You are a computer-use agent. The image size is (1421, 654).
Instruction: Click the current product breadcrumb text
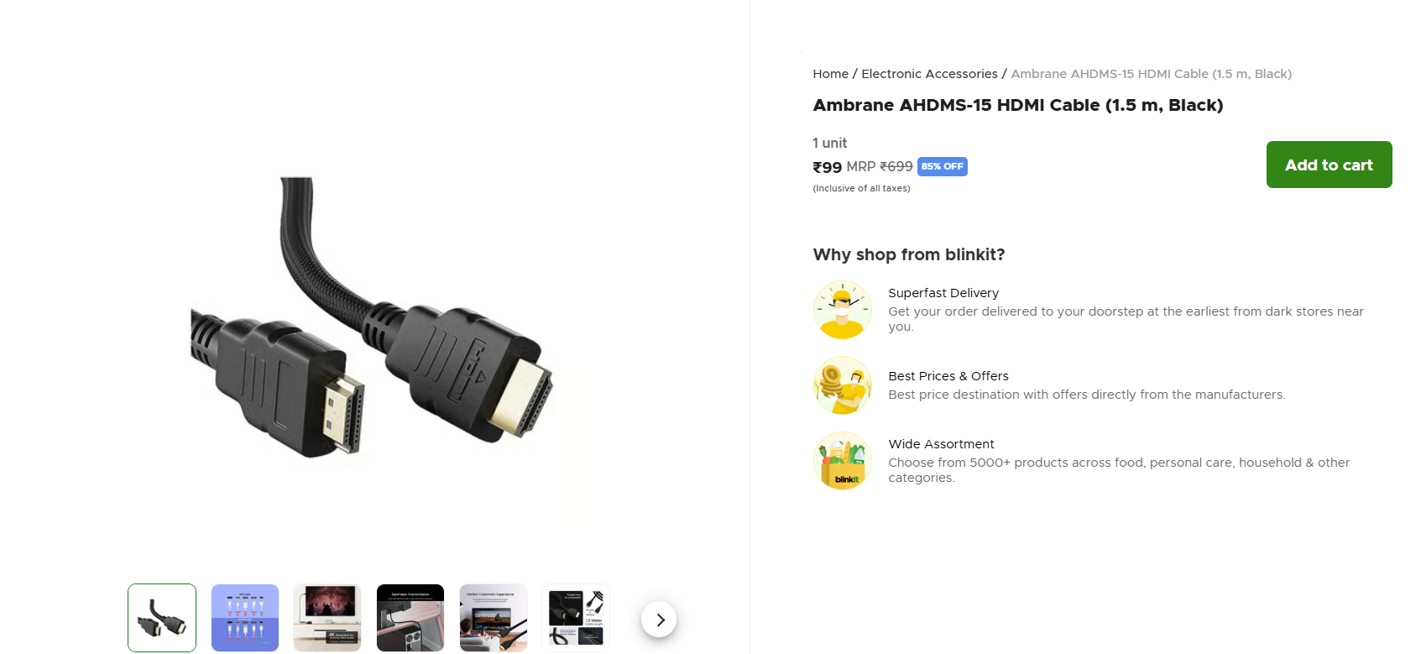pyautogui.click(x=1151, y=74)
